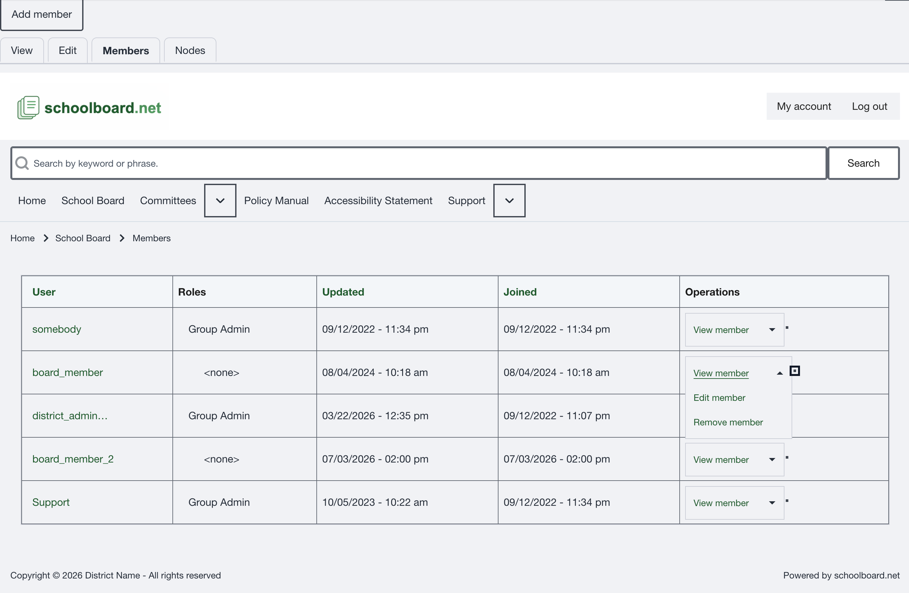
Task: Sort table by Joined column
Action: tap(520, 292)
